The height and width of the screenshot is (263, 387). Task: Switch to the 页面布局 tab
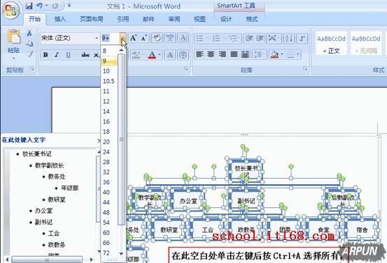click(91, 20)
